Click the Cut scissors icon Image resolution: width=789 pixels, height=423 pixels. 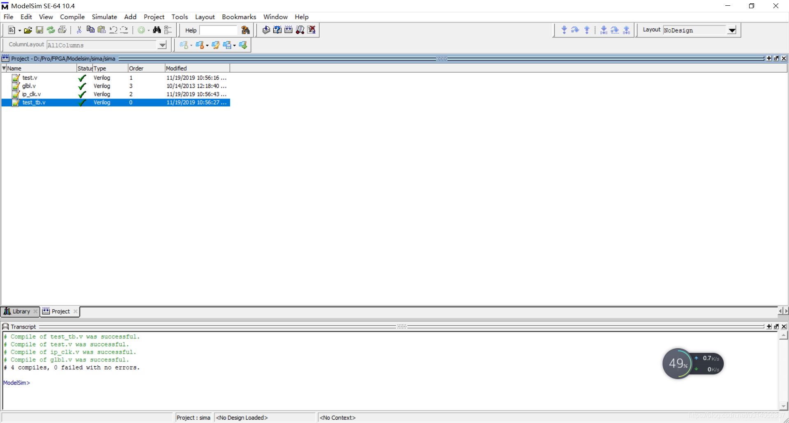79,30
